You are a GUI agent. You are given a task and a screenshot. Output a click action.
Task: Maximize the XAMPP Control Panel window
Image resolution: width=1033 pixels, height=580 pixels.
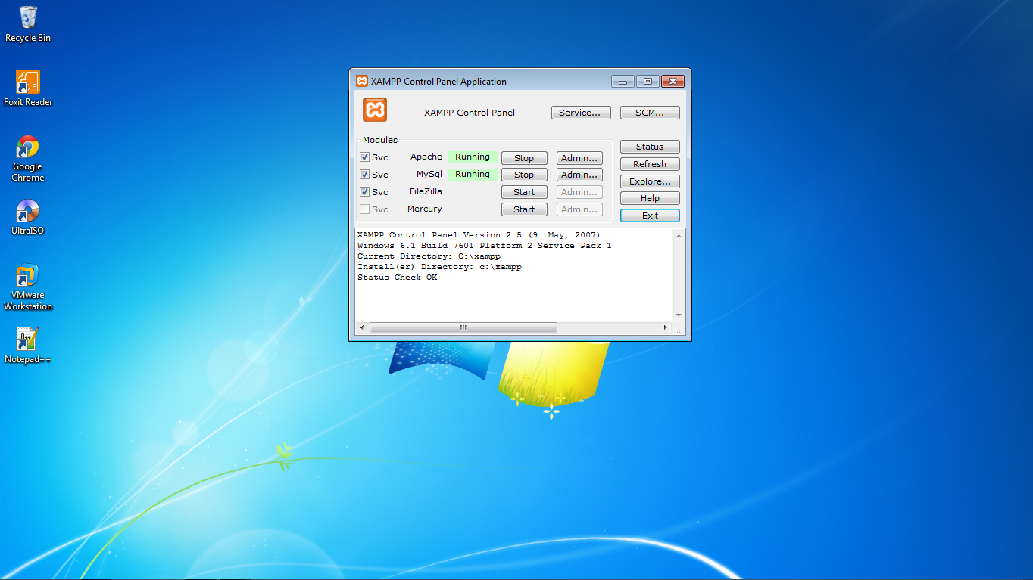(648, 81)
